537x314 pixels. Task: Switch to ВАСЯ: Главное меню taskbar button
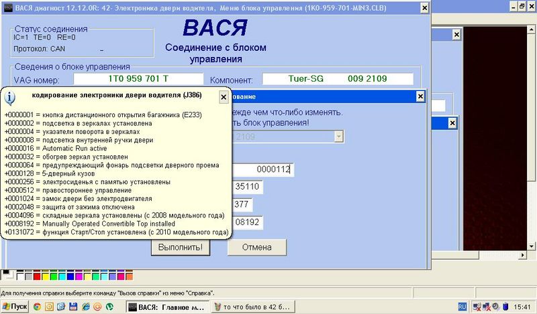(167, 307)
